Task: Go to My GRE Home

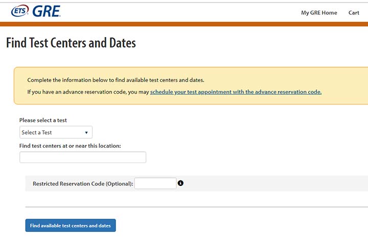Action: click(x=319, y=13)
